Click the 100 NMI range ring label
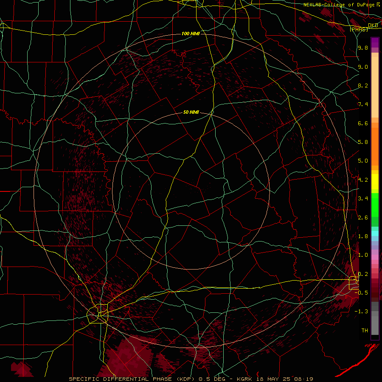The width and height of the screenshot is (382, 382). tap(191, 34)
